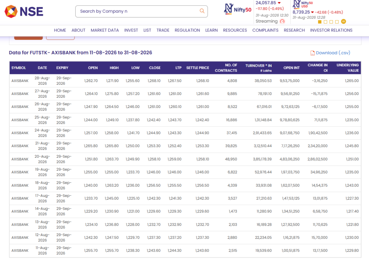This screenshot has height=262, width=369.
Task: Click the HIGH column header
Action: (114, 68)
